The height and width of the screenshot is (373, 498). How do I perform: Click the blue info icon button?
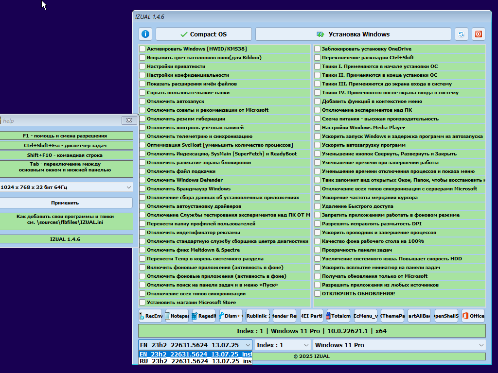tap(145, 34)
